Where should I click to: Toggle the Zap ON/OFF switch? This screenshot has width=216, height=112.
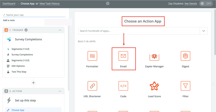click(206, 4)
